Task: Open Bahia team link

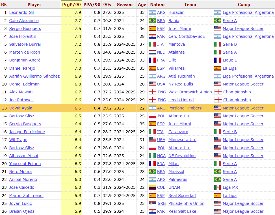Action: pyautogui.click(x=174, y=21)
